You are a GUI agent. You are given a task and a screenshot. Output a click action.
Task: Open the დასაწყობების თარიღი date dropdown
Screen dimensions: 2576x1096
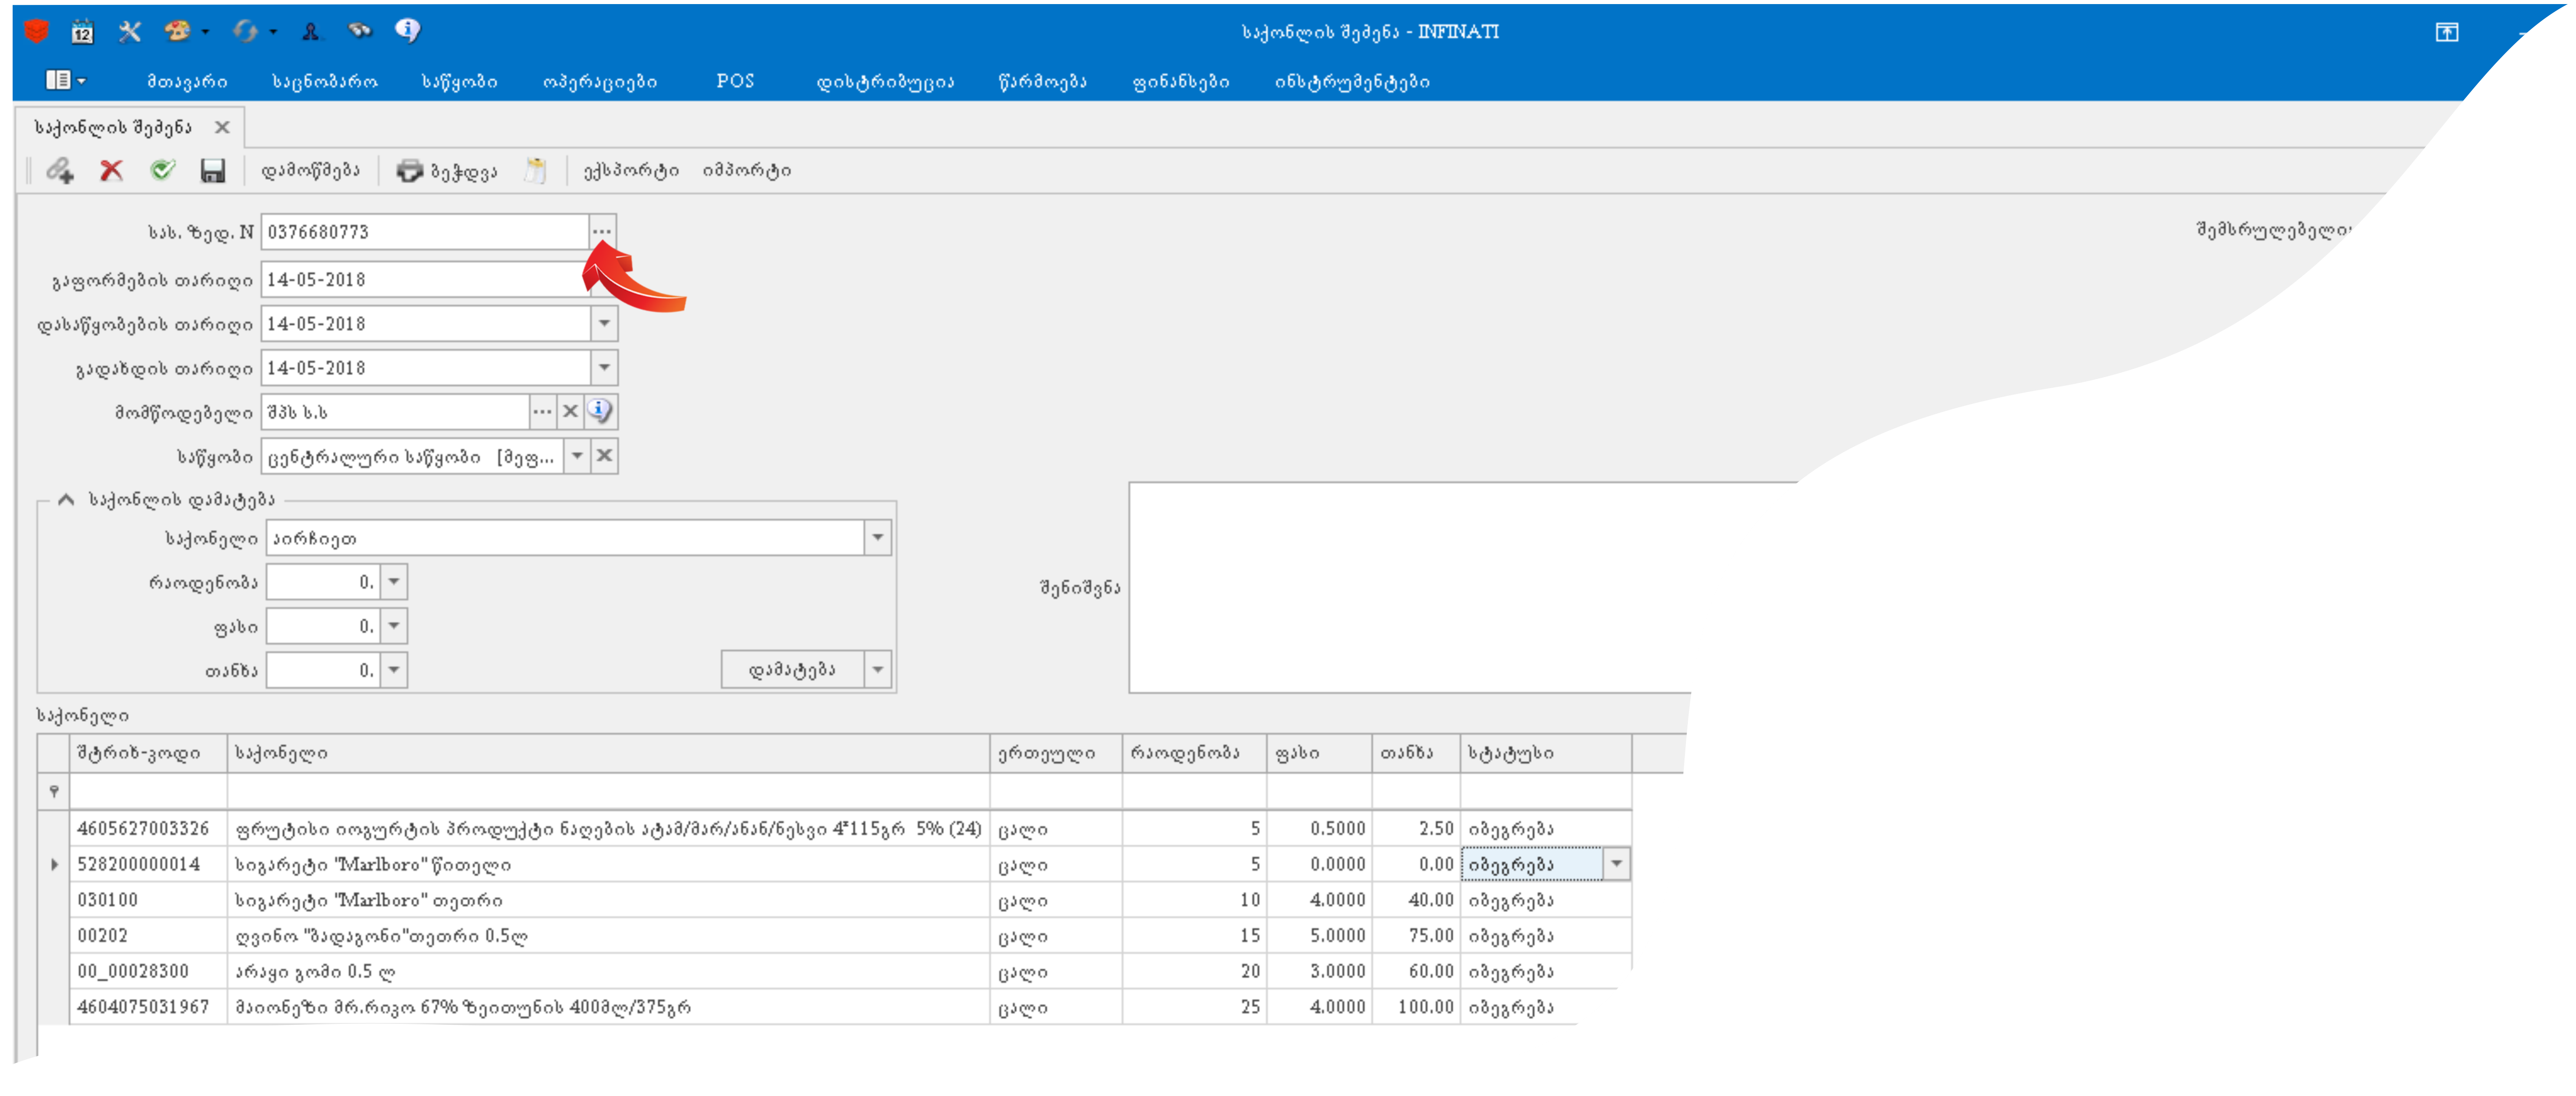[604, 324]
